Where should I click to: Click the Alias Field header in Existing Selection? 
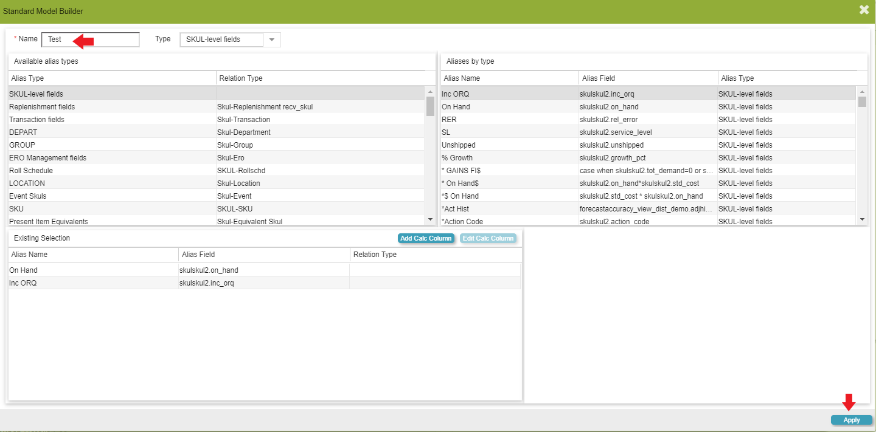[x=198, y=255]
